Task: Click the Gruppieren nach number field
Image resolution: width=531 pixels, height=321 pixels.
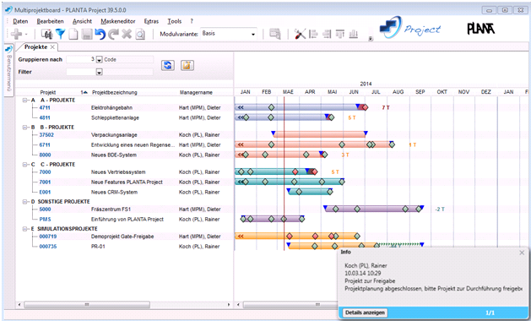Action: [x=80, y=60]
